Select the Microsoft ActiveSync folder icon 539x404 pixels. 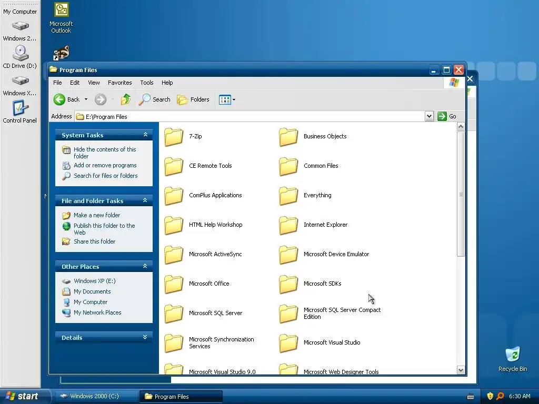pos(174,255)
